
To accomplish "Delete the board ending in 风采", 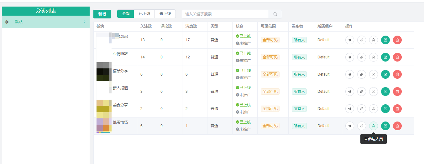I will click(397, 40).
